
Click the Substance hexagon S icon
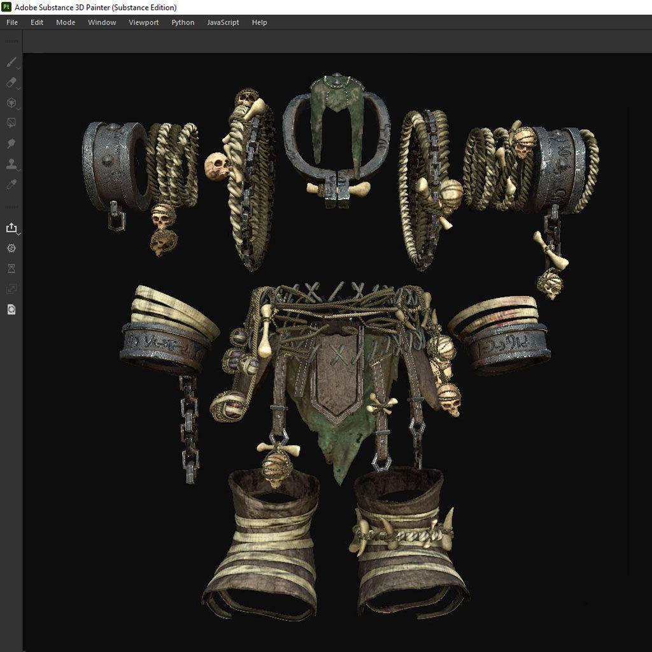coord(11,248)
